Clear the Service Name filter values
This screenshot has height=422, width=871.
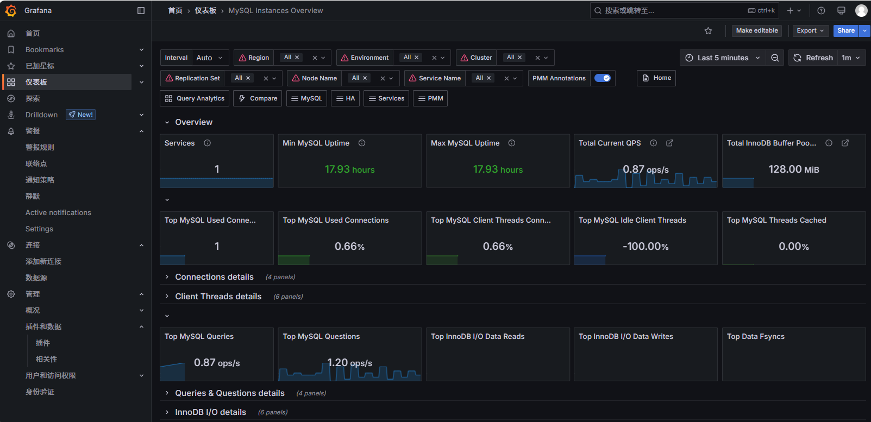click(506, 78)
